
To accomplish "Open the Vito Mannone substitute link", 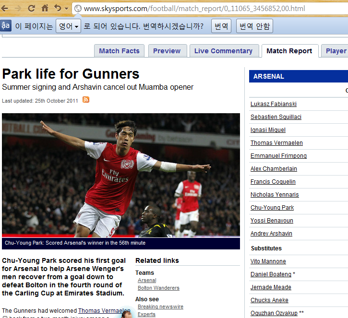I will (x=268, y=261).
